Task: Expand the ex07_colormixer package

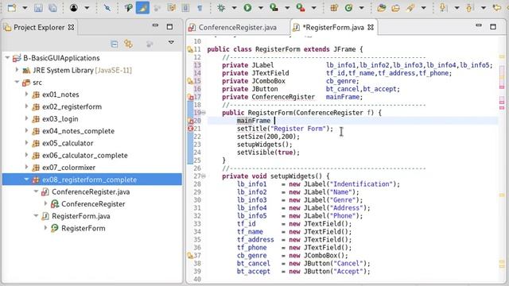Action: click(26, 168)
